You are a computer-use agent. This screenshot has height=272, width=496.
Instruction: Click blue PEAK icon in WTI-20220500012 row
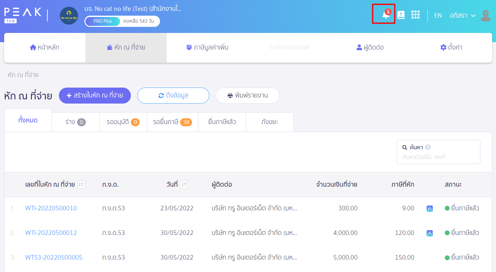(x=429, y=233)
